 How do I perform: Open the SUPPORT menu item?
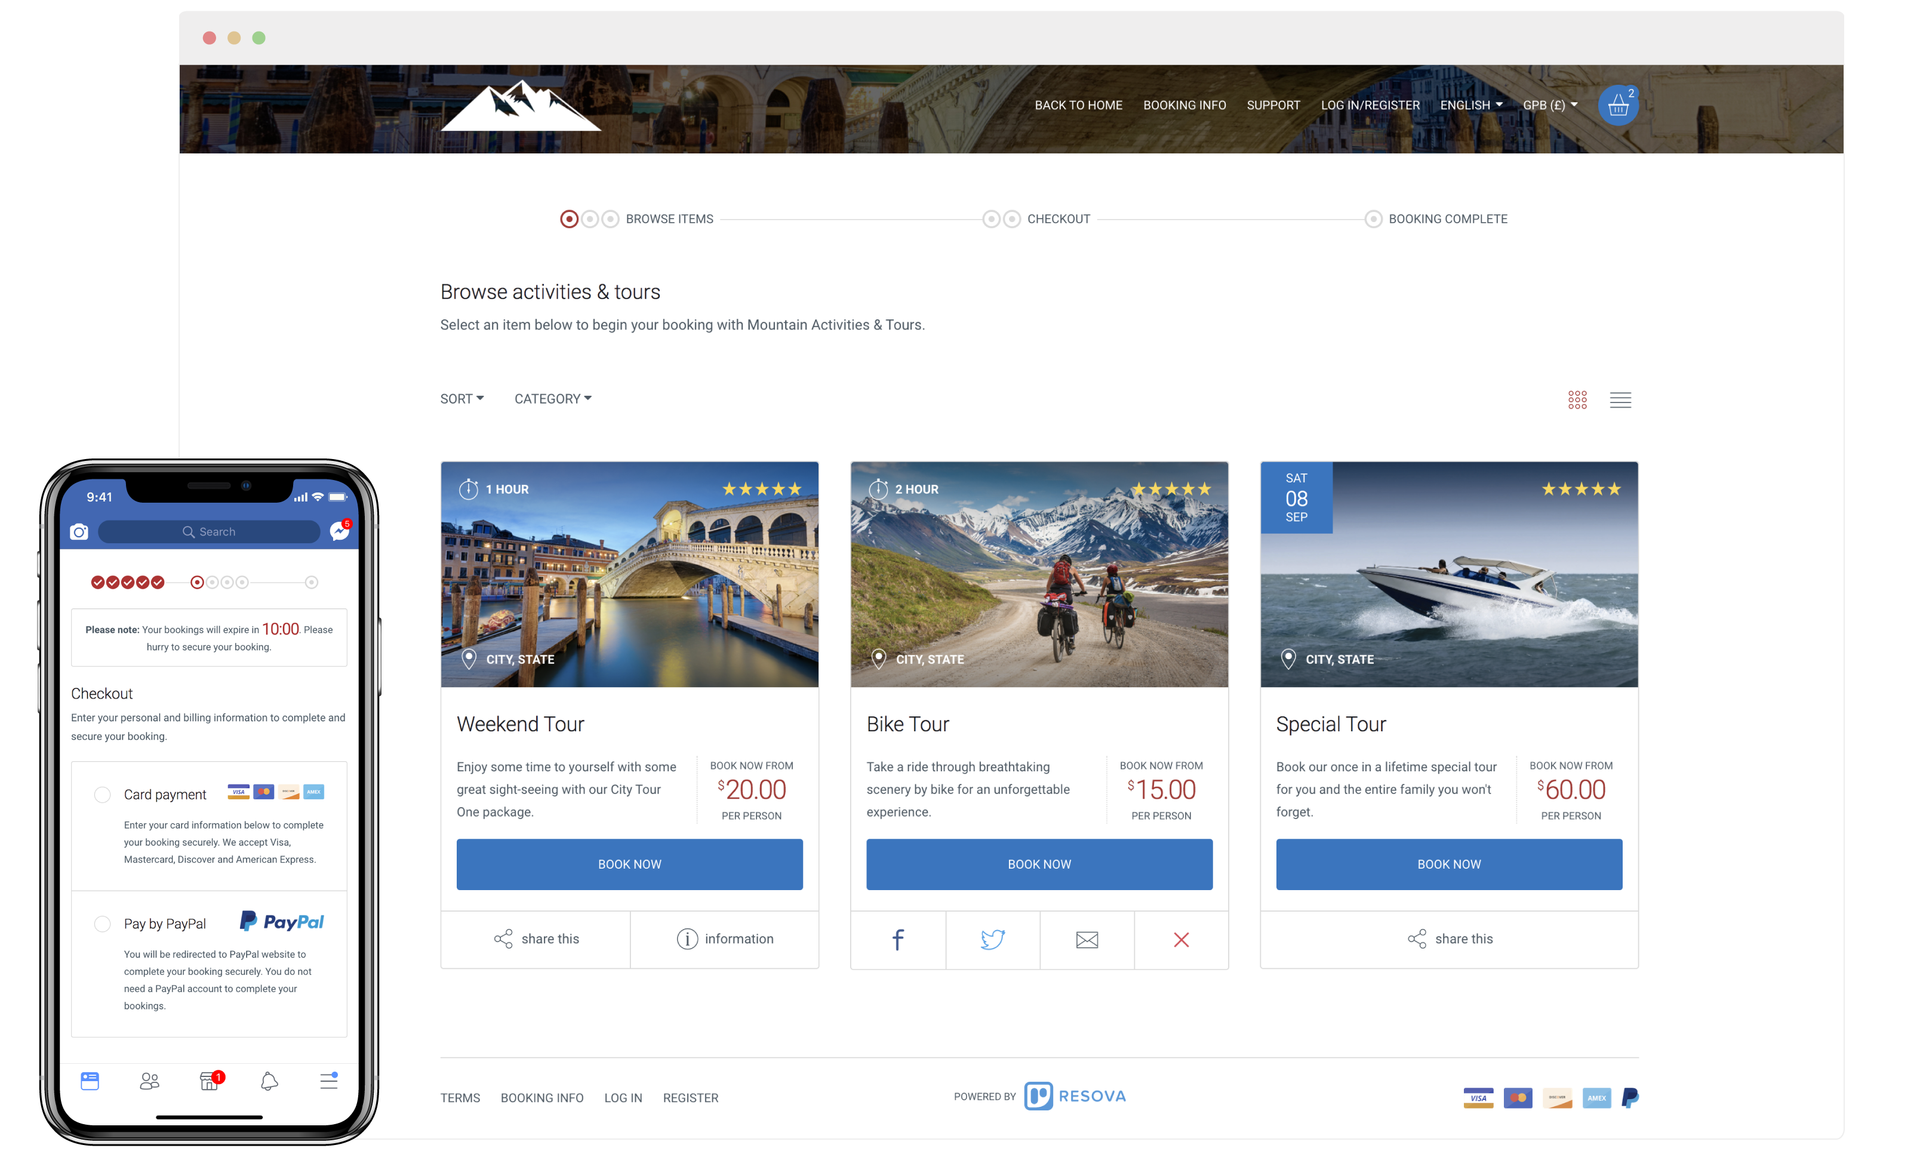point(1272,104)
